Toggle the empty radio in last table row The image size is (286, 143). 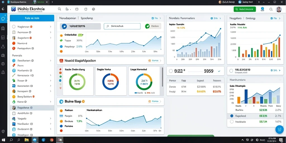[x=232, y=121]
